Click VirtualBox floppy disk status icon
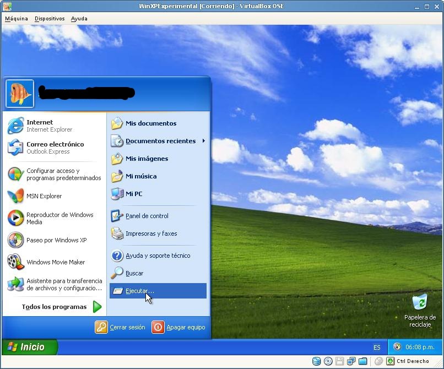The image size is (444, 369). point(339,361)
